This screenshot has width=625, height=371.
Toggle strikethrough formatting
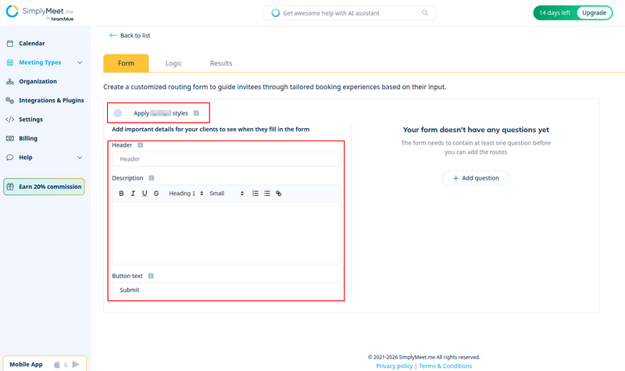pos(156,193)
